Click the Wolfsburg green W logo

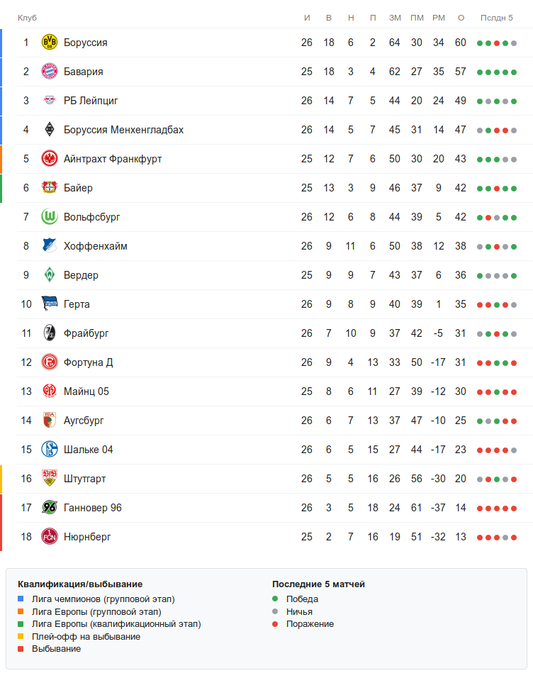[49, 217]
